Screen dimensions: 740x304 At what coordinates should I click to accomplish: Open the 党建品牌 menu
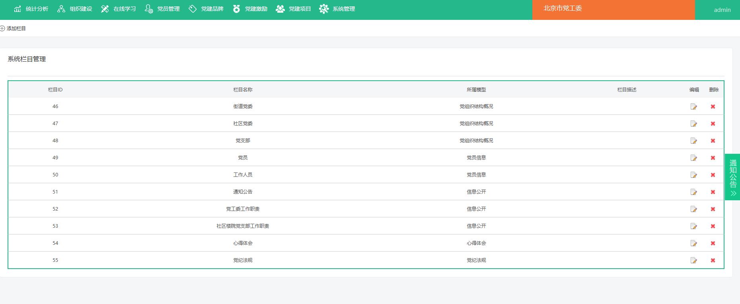206,9
